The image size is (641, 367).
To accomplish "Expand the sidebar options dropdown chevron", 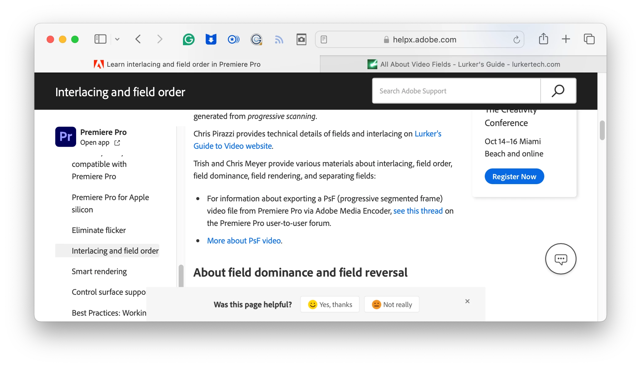I will point(117,39).
